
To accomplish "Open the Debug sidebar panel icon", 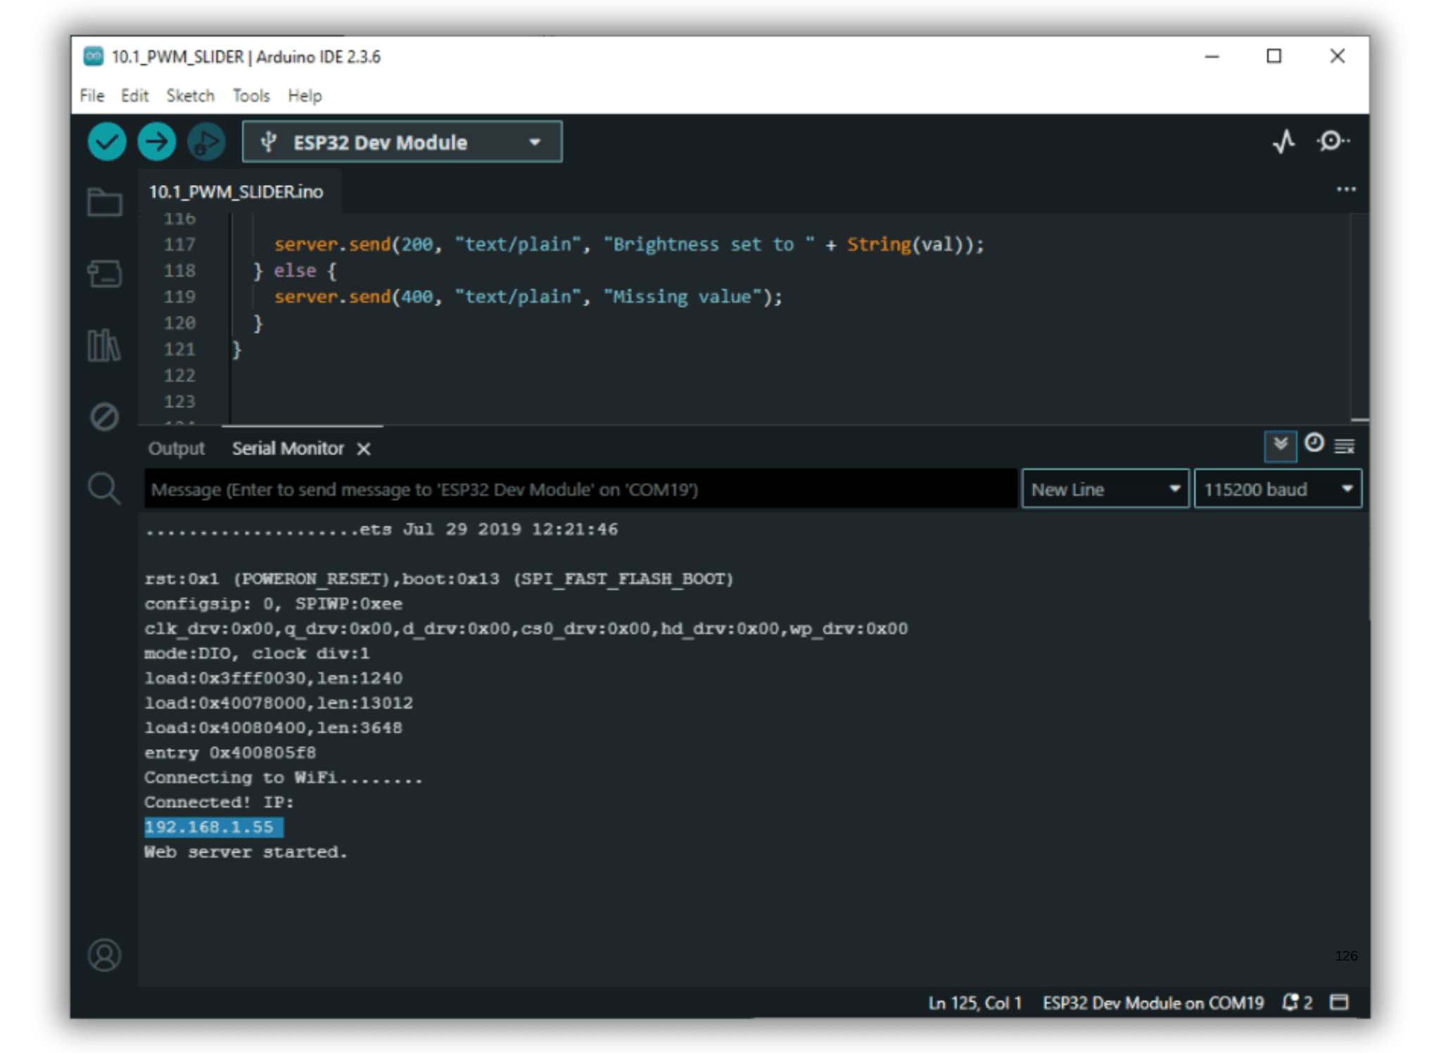I will pos(104,417).
